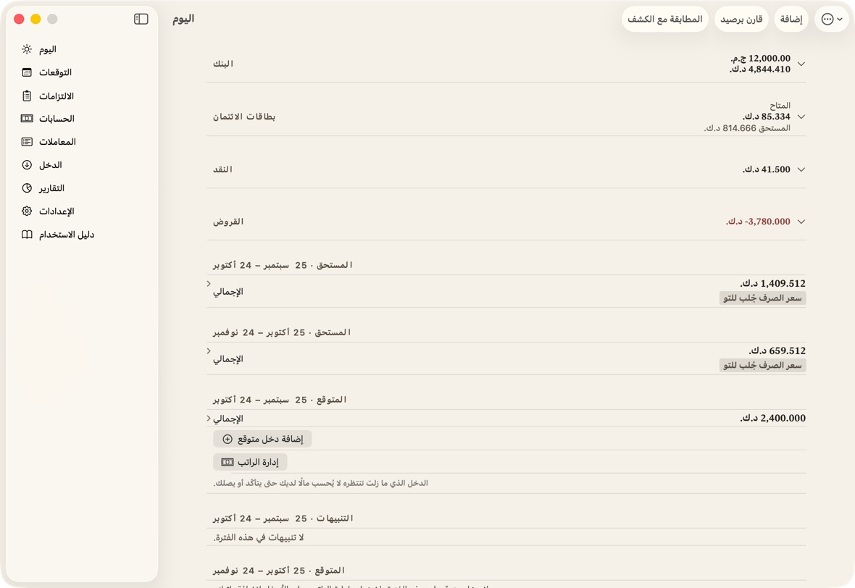Click the المستحق 814.666 د.ك. text
Viewport: 855px width, 588px height.
coord(747,128)
